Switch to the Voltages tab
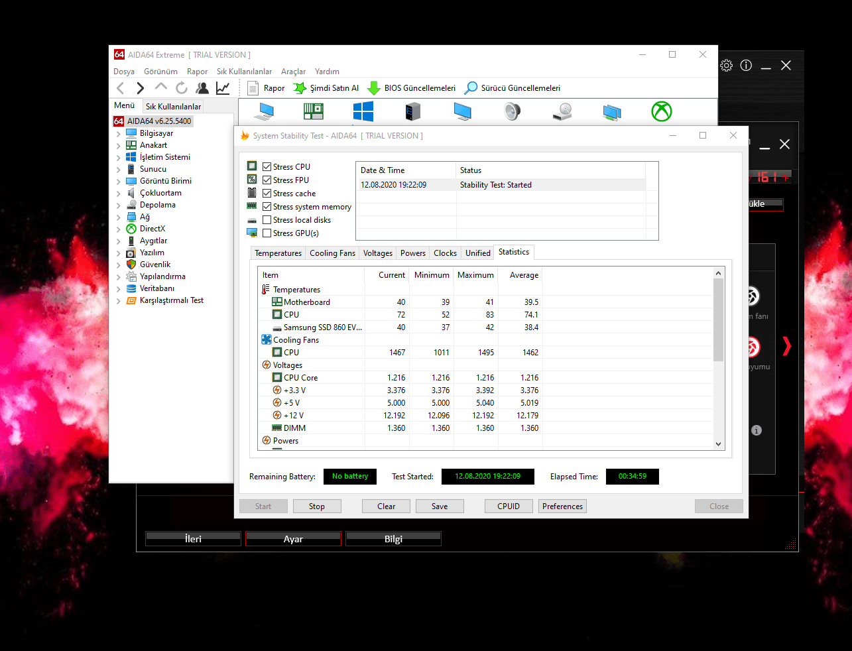 click(378, 253)
